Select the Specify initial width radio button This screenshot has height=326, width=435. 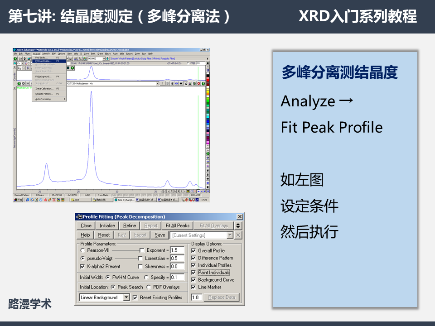(146, 277)
